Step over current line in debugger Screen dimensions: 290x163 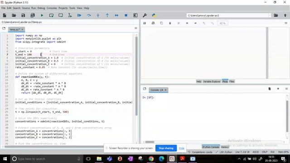tap(89, 15)
